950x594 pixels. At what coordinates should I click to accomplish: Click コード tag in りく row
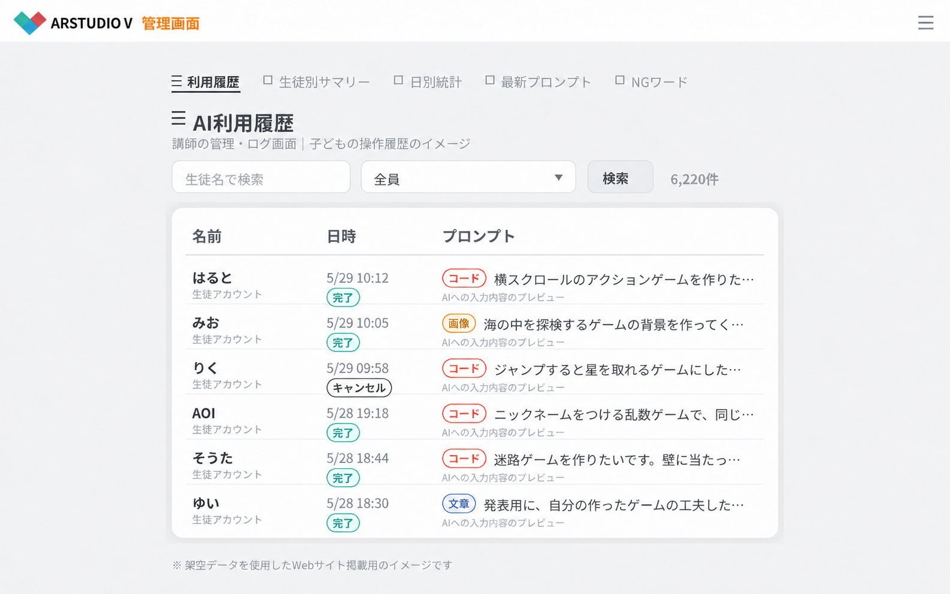464,368
